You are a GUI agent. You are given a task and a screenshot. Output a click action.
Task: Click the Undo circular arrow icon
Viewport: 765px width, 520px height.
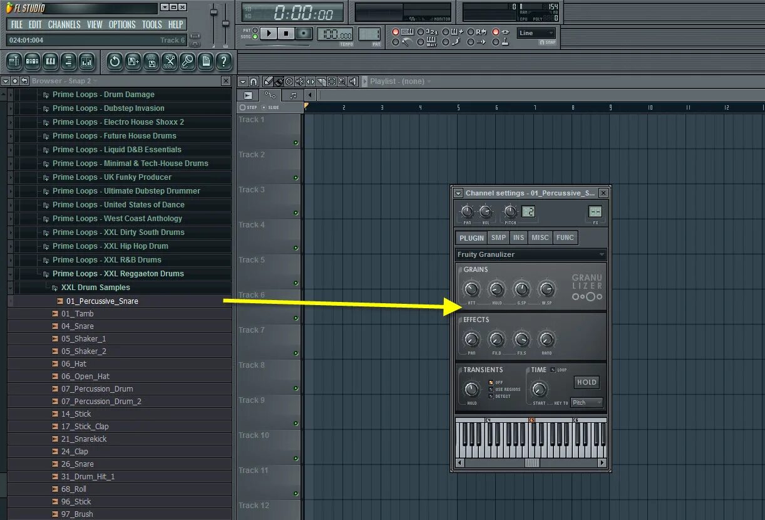[115, 61]
